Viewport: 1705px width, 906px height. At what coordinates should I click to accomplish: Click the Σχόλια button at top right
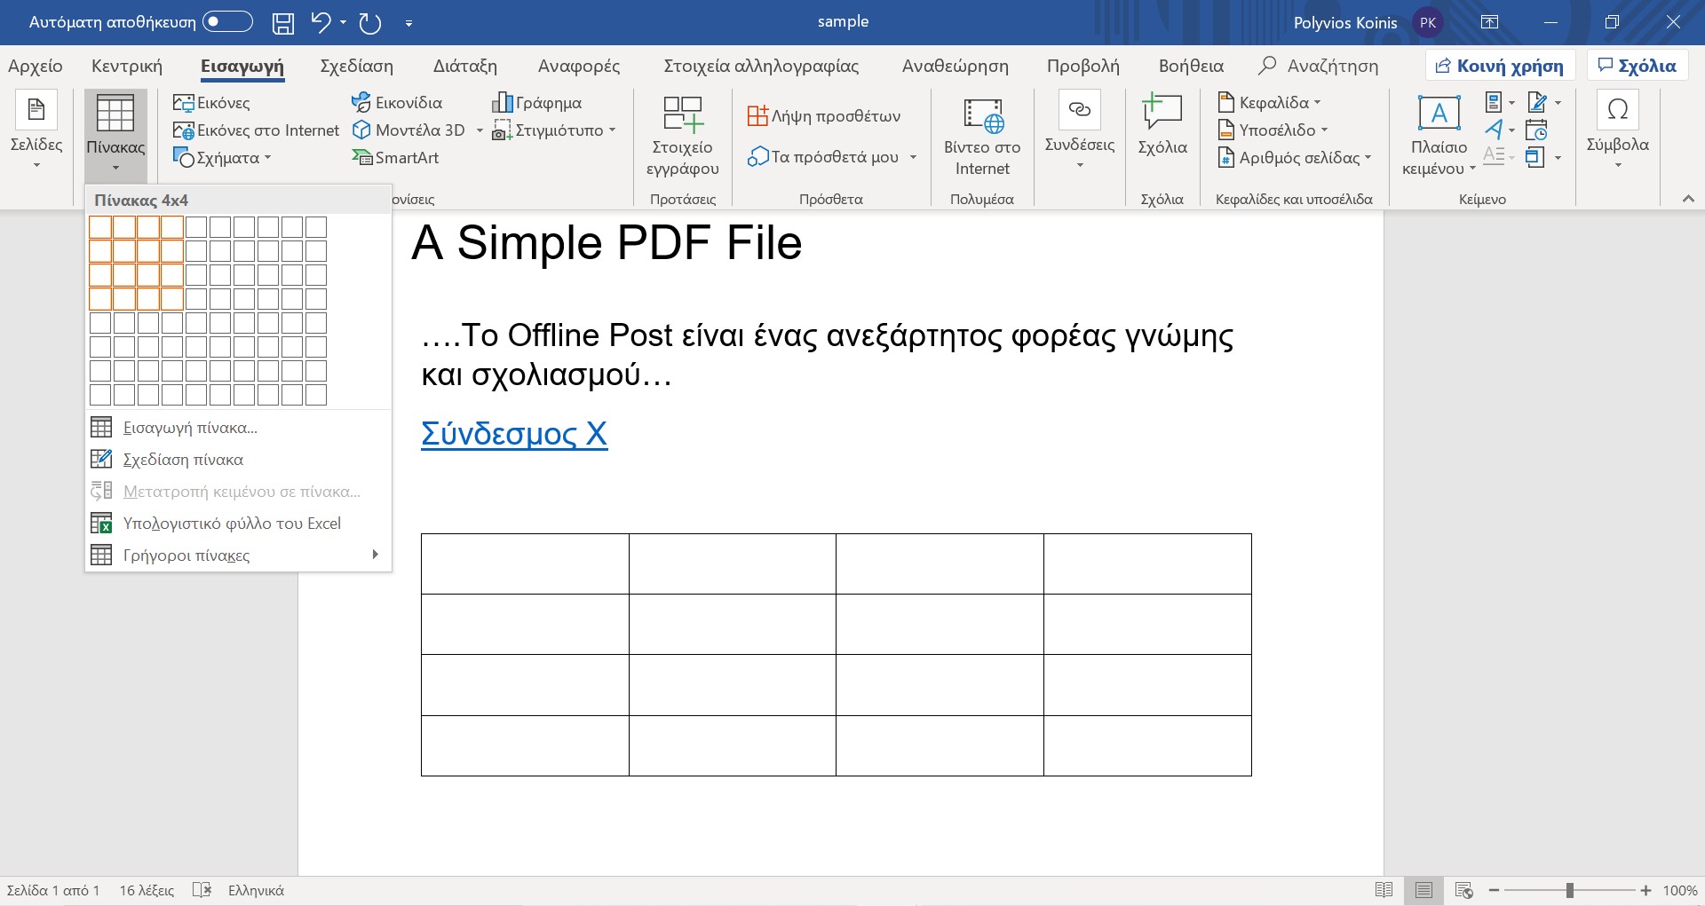point(1637,66)
